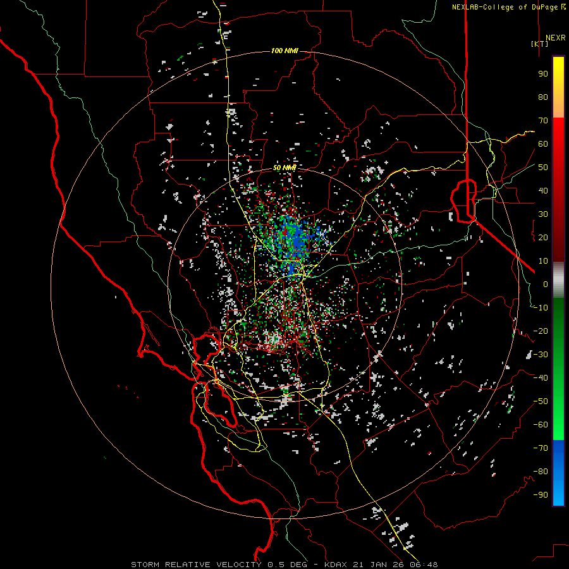The width and height of the screenshot is (569, 569).
Task: Click the -80 scale value
Action: [x=541, y=472]
